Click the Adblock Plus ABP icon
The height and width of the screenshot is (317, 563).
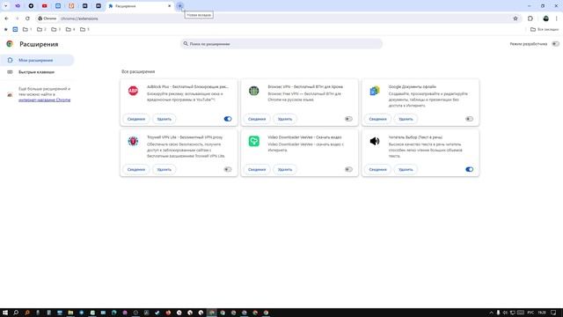coord(133,91)
